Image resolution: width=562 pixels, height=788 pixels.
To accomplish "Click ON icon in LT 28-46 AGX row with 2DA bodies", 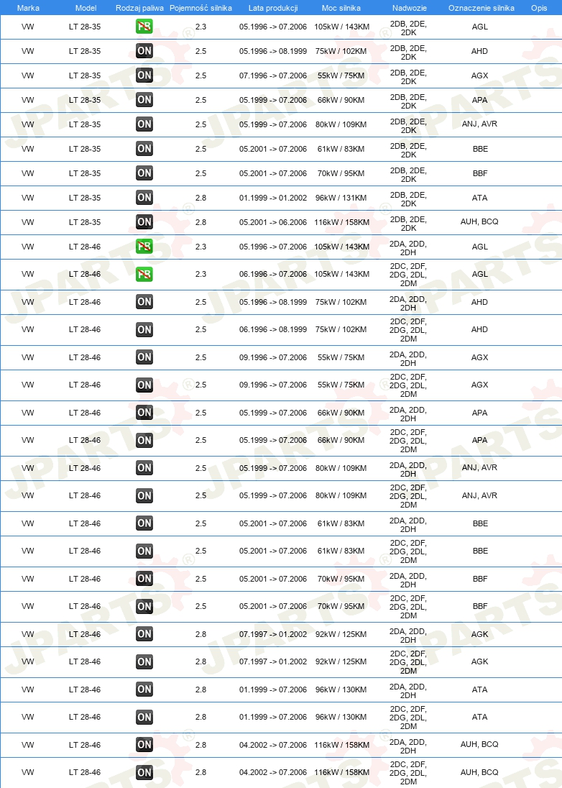I will [x=144, y=357].
